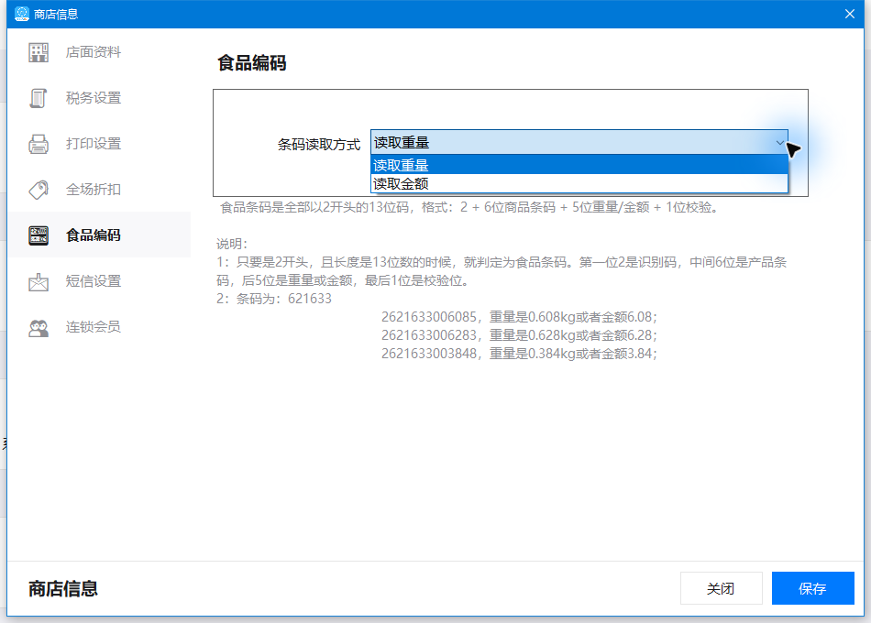Click the 保存 button
The width and height of the screenshot is (871, 623).
(x=812, y=588)
